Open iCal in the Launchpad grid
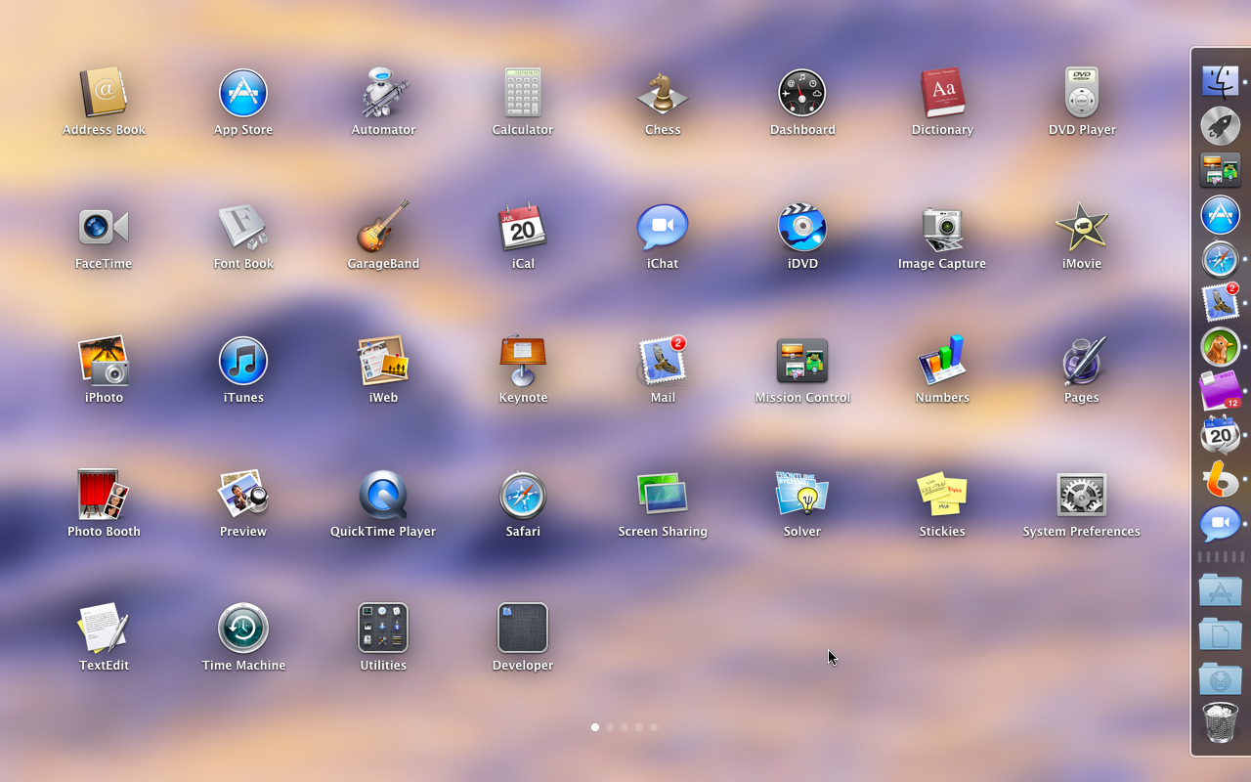The width and height of the screenshot is (1251, 782). point(523,227)
